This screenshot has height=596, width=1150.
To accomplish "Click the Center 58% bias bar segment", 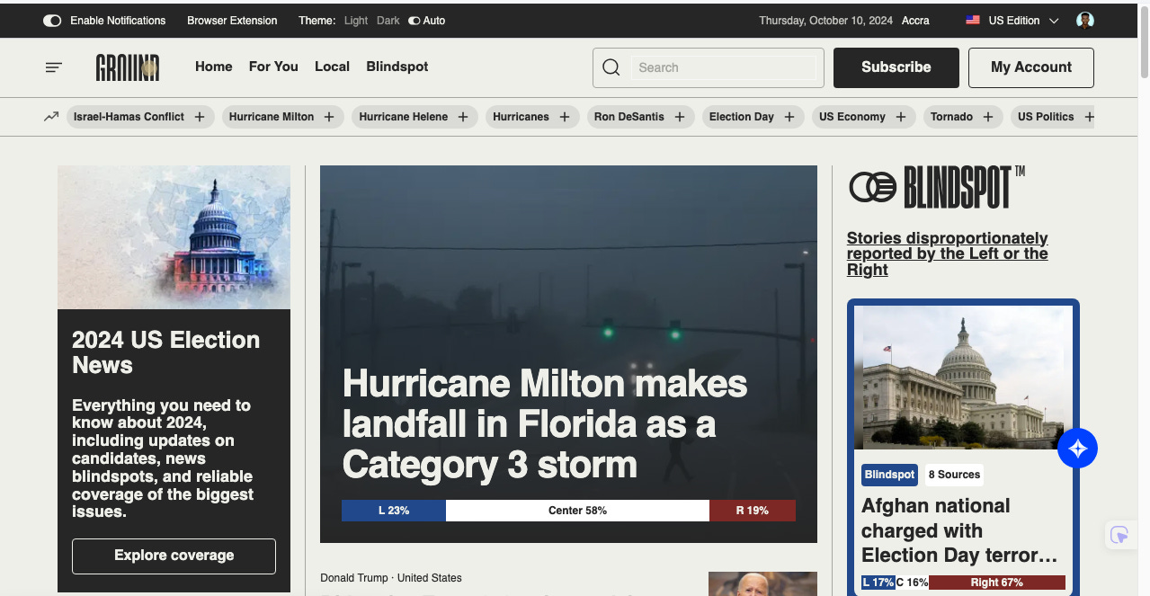I will (x=577, y=511).
